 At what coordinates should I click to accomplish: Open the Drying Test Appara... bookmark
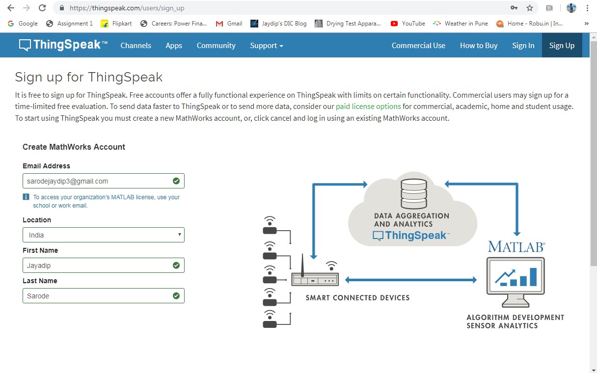(x=348, y=23)
